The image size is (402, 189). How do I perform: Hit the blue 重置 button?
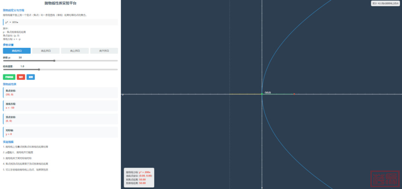(31, 77)
